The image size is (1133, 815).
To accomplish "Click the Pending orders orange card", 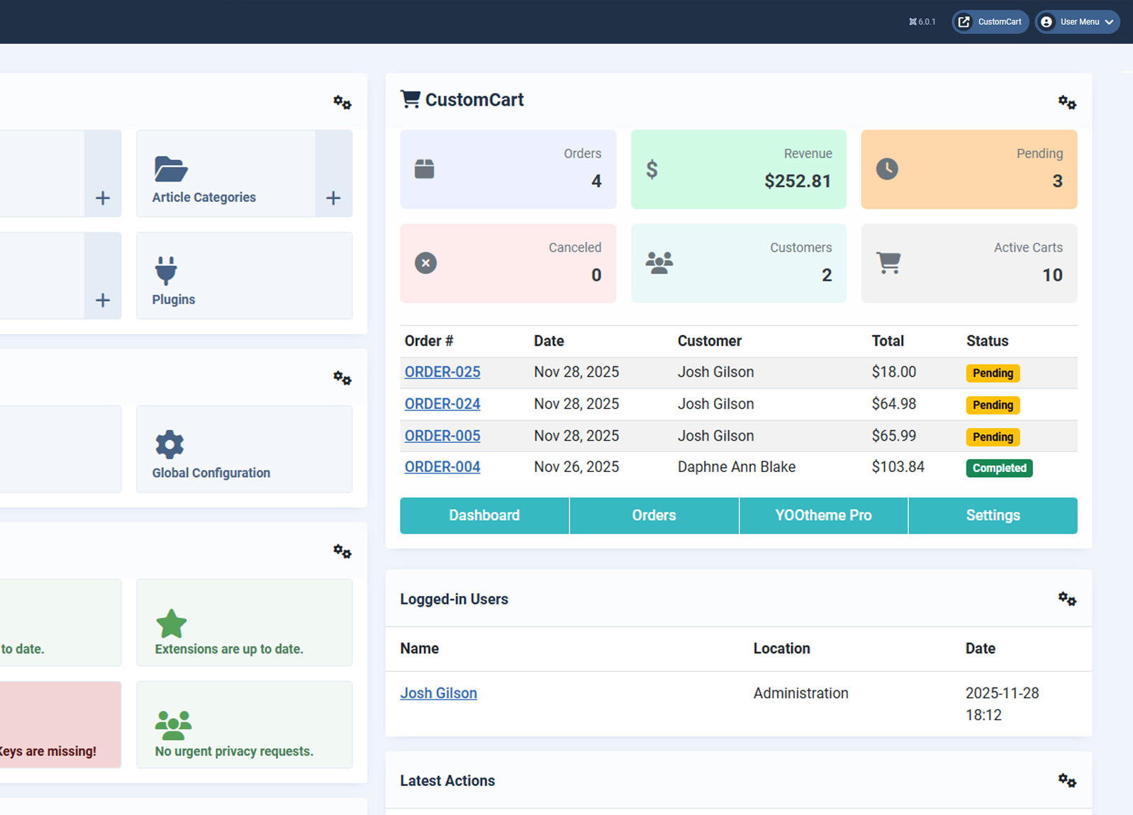I will [969, 169].
